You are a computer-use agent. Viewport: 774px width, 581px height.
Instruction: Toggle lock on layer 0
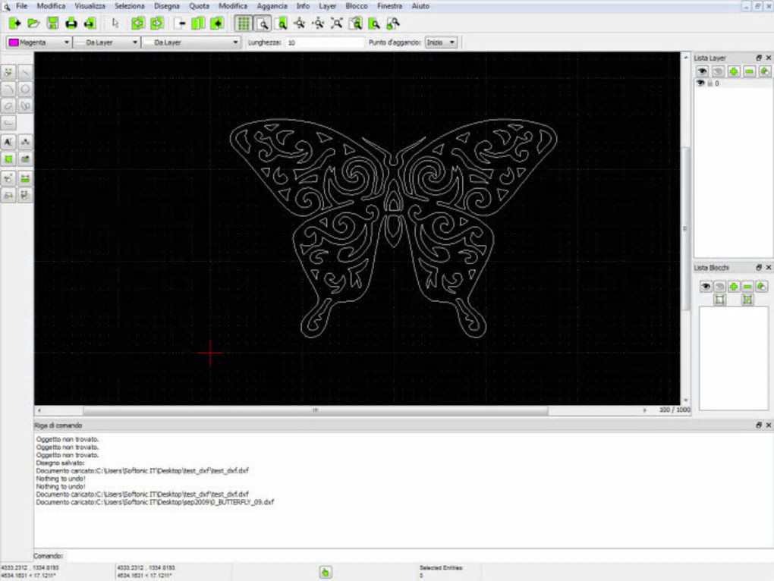[x=709, y=83]
